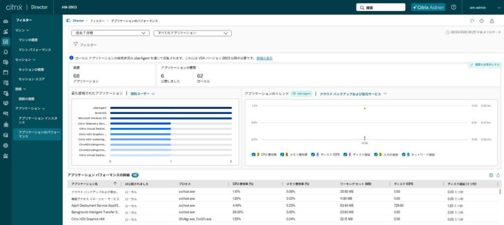
Task: Click the column chooser icon above table
Action: (491, 175)
